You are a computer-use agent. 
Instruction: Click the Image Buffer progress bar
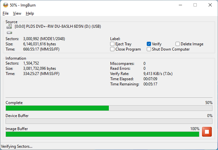click(x=102, y=134)
